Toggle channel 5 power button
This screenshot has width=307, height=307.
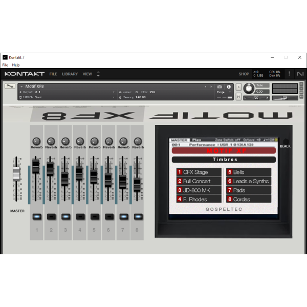[x=95, y=217]
